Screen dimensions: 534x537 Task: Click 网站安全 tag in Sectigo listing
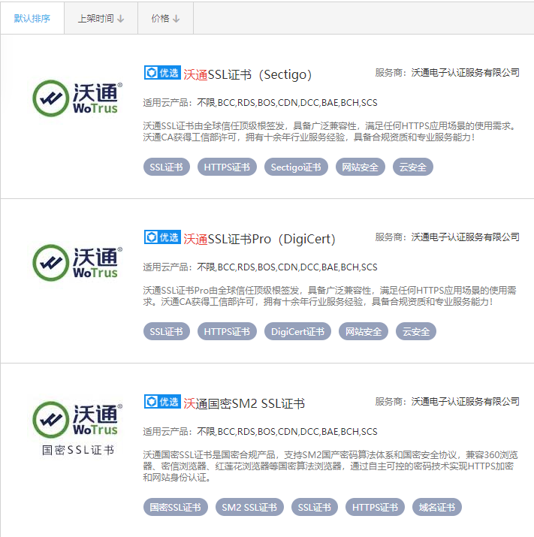[361, 167]
